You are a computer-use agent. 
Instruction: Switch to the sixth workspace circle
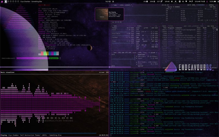18,1
